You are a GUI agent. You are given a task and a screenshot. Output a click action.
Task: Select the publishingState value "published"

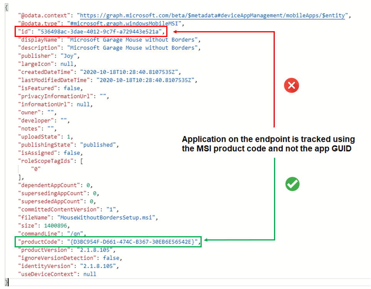(x=98, y=145)
